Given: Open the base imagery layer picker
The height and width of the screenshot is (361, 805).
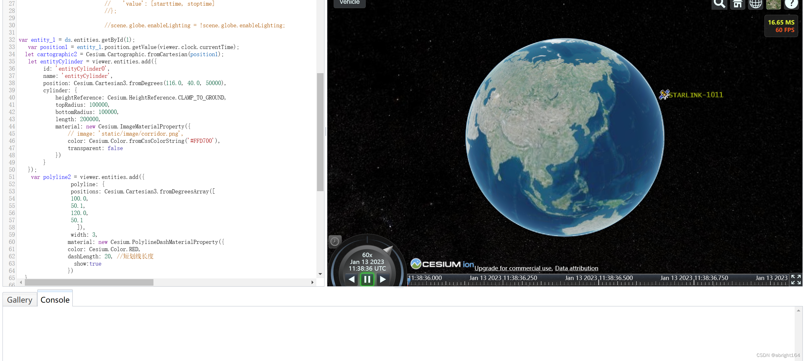Looking at the screenshot, I should (x=773, y=4).
